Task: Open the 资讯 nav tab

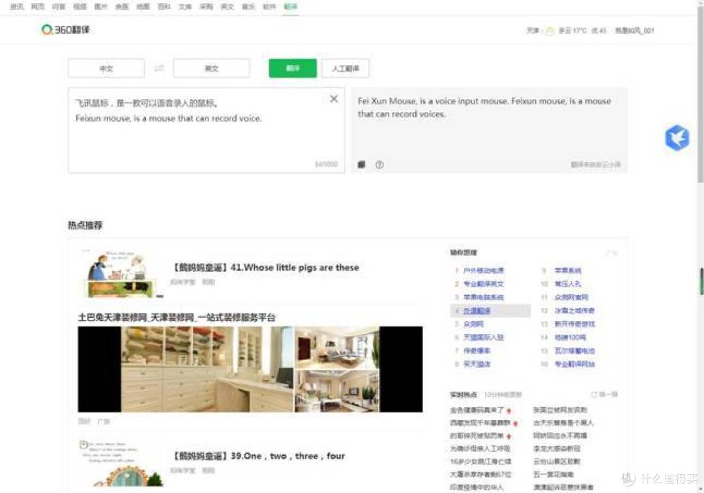Action: pyautogui.click(x=17, y=7)
